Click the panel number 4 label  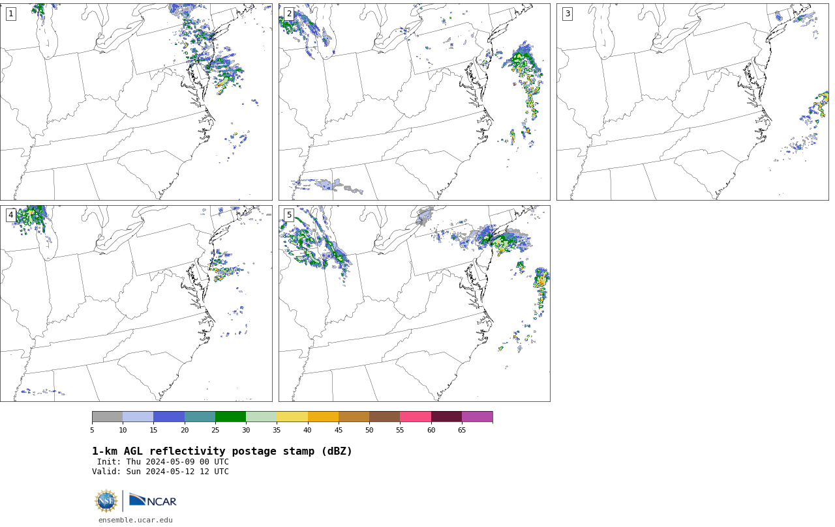(11, 215)
